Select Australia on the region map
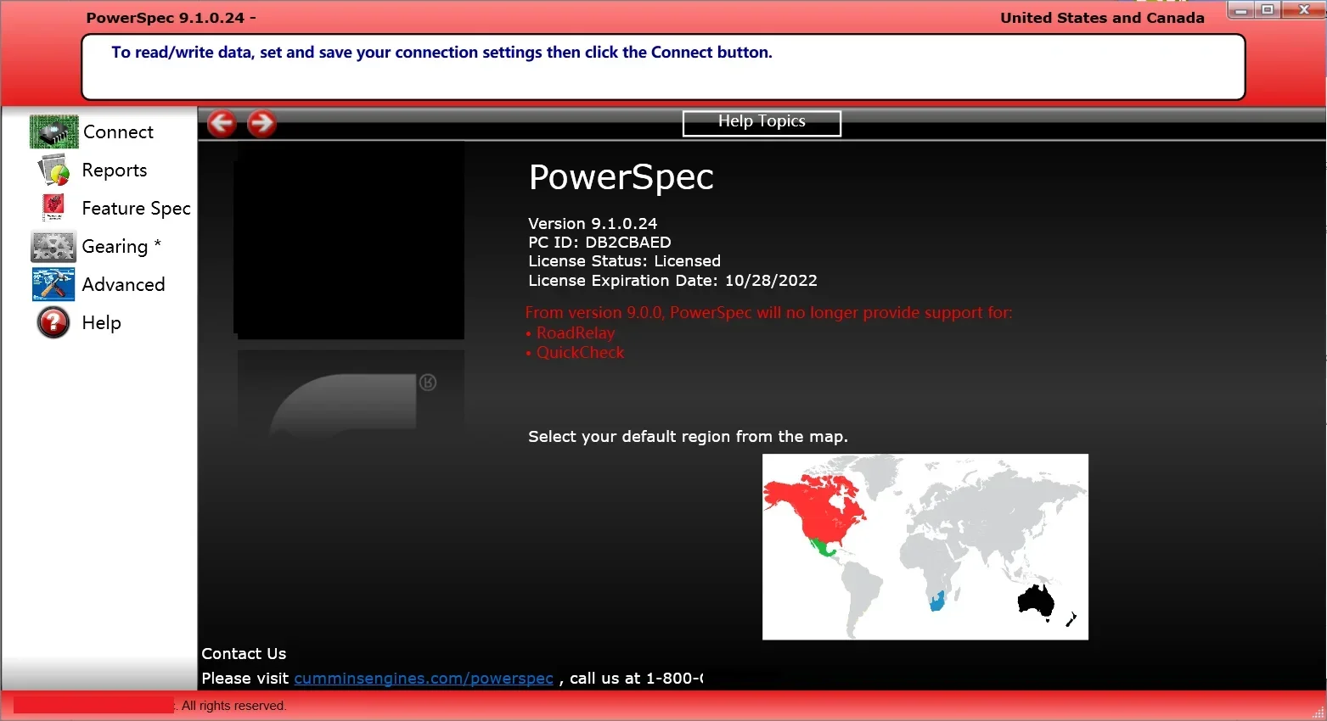Viewport: 1327px width, 721px height. pos(1034,602)
